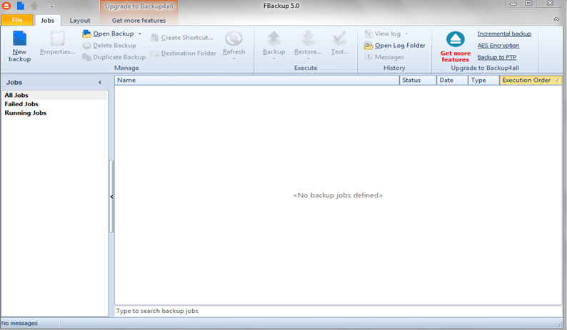Viewport: 567px width, 330px height.
Task: Click the New backup icon
Action: 19,38
